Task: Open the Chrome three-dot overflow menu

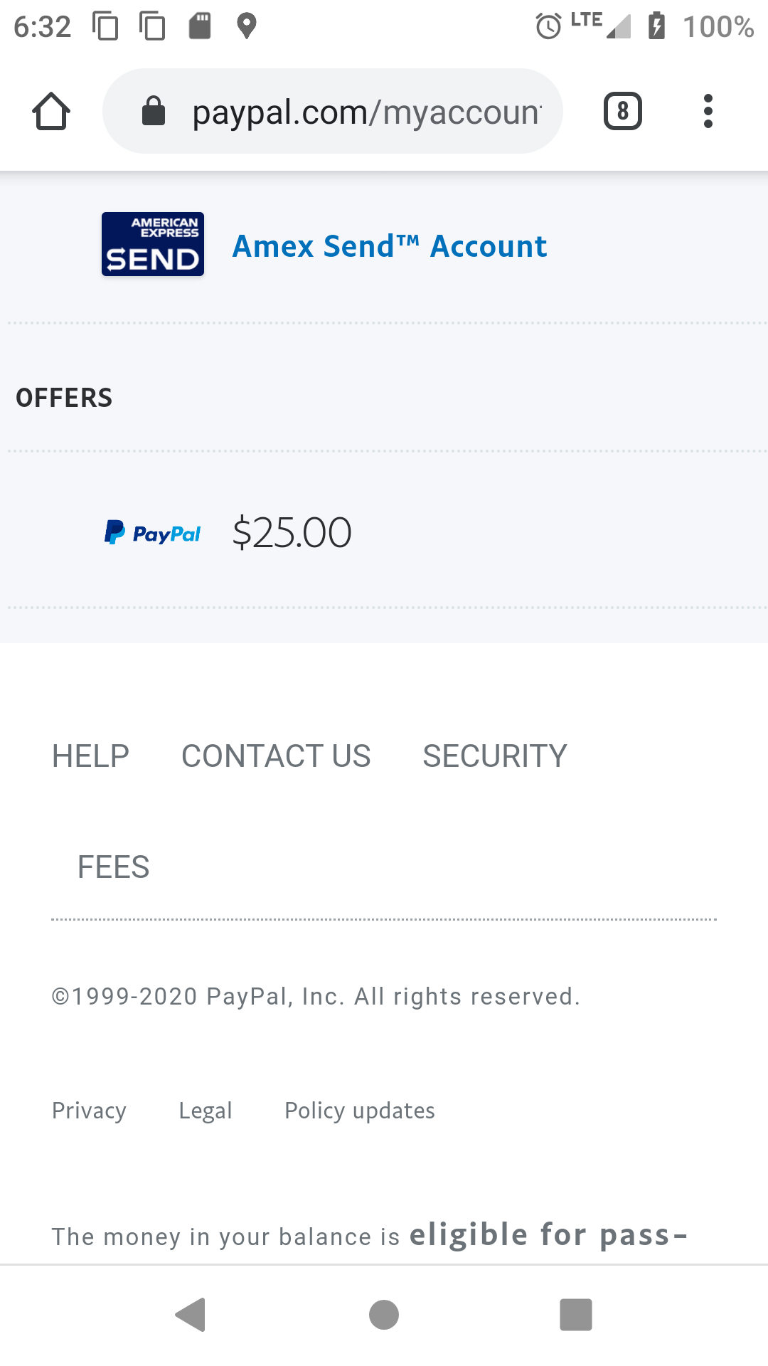Action: click(x=708, y=111)
